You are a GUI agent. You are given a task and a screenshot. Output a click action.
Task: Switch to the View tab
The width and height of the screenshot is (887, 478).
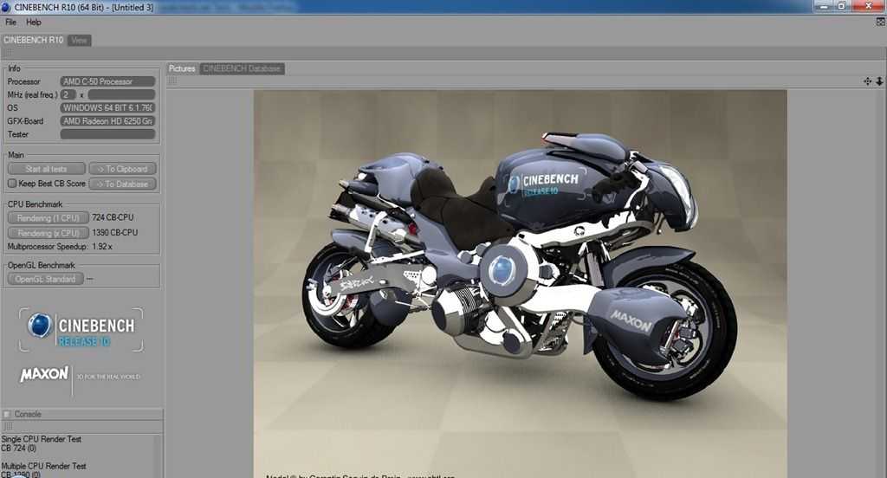tap(79, 40)
